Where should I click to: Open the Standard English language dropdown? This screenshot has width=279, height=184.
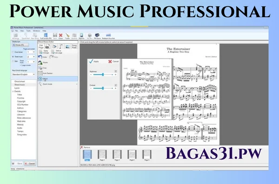click(x=23, y=75)
